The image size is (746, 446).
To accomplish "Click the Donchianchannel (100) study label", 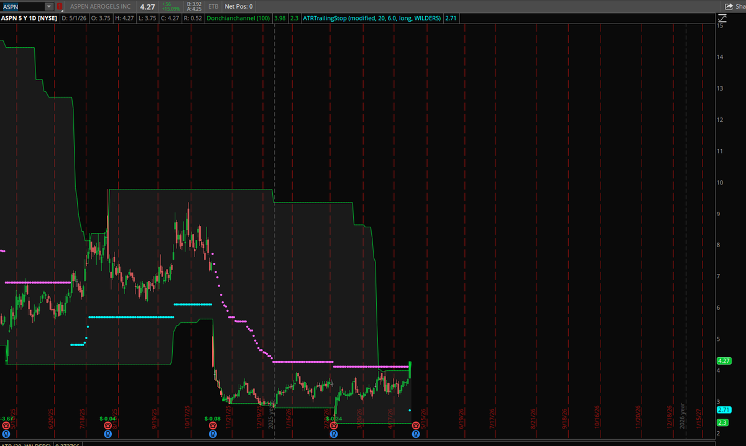I will (x=239, y=19).
